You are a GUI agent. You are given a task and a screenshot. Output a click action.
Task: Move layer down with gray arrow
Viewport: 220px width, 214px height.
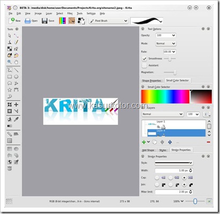pos(162,142)
